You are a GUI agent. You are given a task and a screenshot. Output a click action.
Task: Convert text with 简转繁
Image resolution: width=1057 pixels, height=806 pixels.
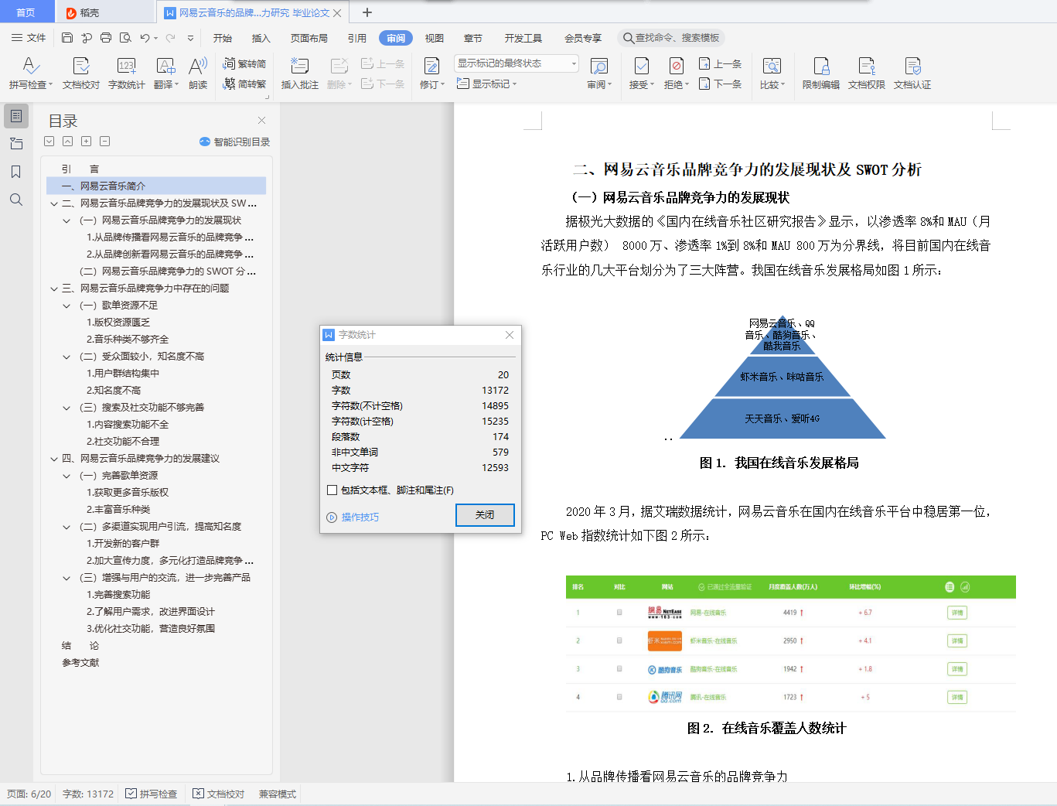244,84
